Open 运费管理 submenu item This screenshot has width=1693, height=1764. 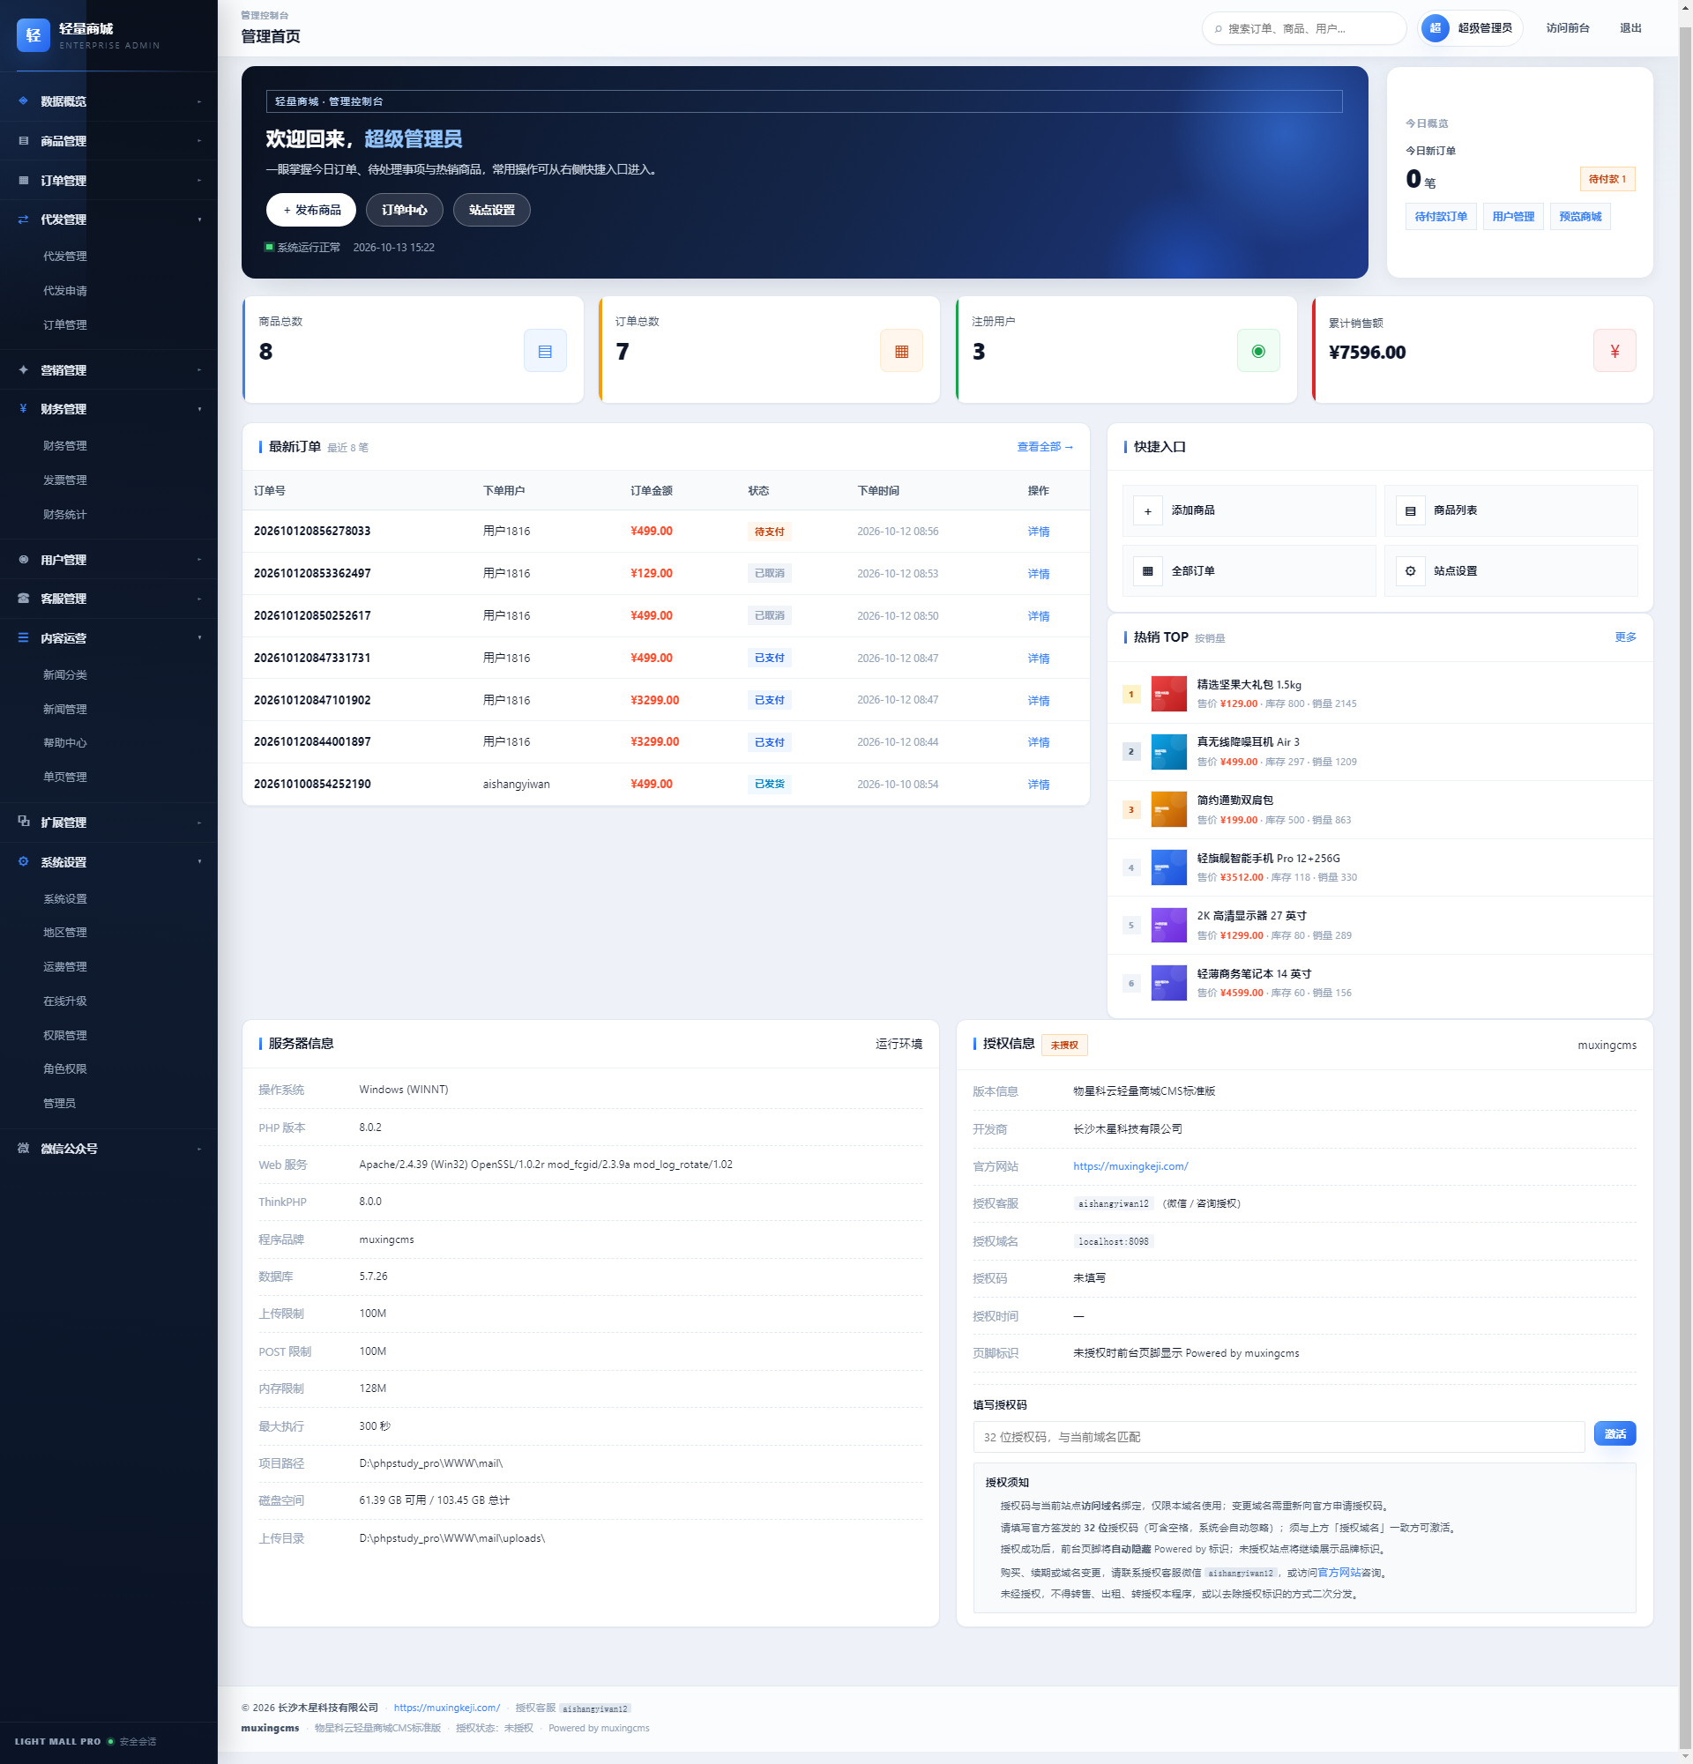64,966
